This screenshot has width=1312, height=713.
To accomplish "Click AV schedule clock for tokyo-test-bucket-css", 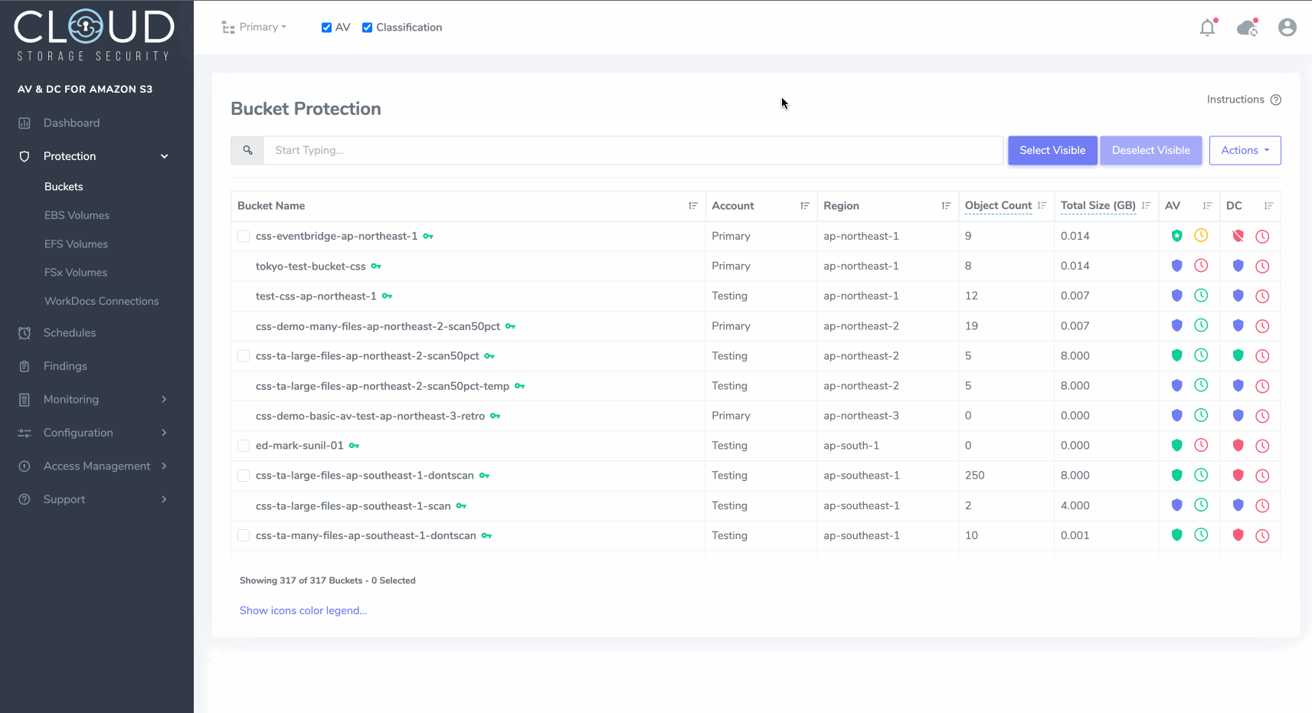I will click(x=1201, y=266).
